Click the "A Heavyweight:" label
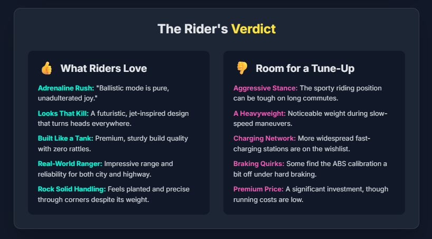The width and height of the screenshot is (432, 239). click(x=259, y=114)
